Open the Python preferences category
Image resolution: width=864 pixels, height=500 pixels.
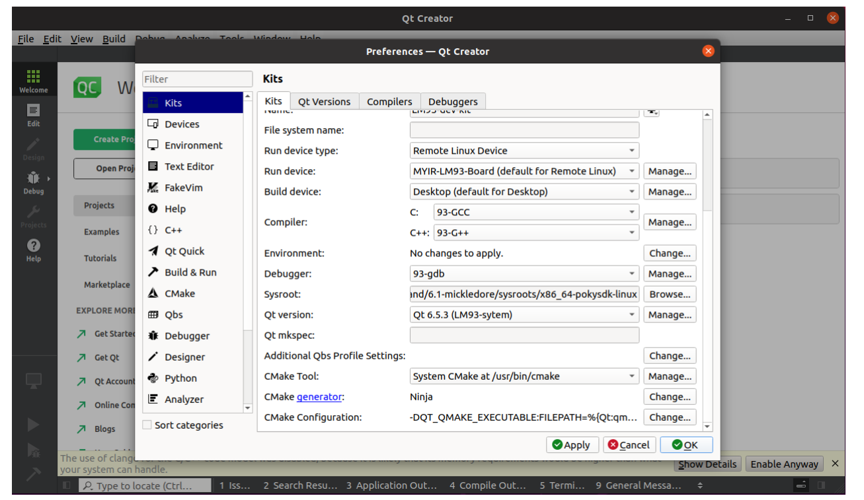click(x=193, y=378)
